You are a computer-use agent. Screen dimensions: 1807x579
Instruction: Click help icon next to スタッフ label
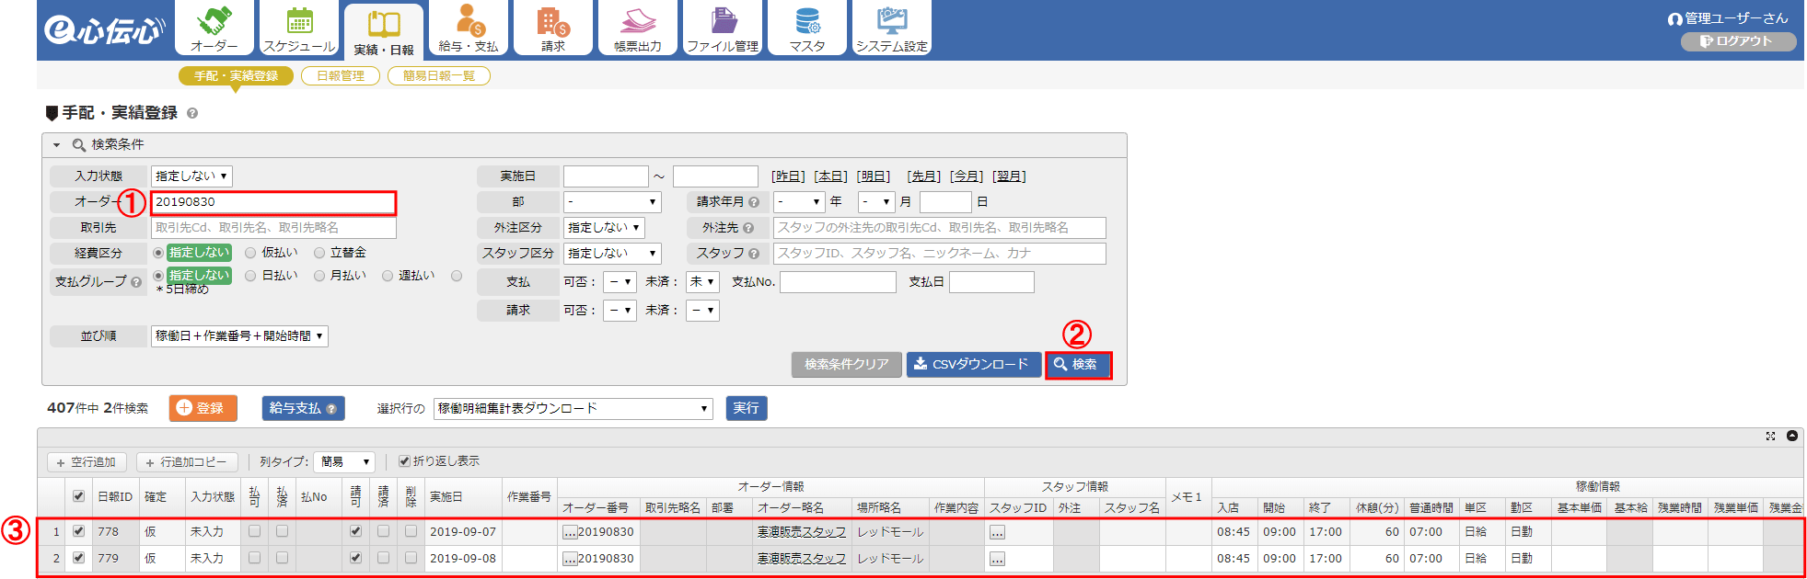[754, 254]
